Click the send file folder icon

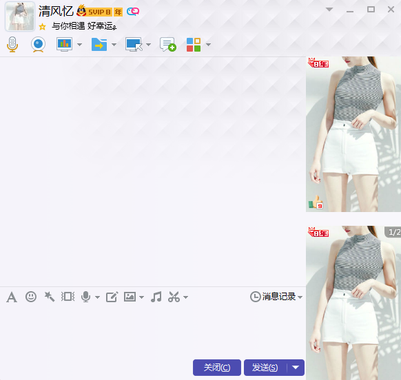[x=99, y=45]
